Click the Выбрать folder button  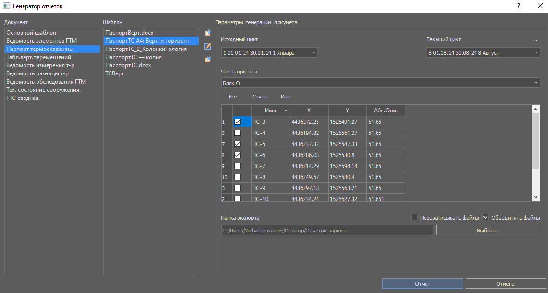pos(487,231)
